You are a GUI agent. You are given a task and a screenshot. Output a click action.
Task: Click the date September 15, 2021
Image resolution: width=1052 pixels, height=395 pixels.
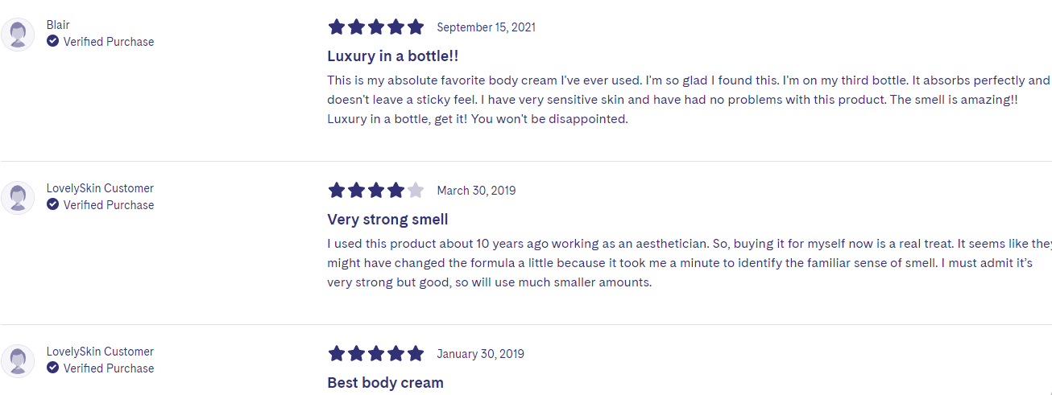(487, 27)
